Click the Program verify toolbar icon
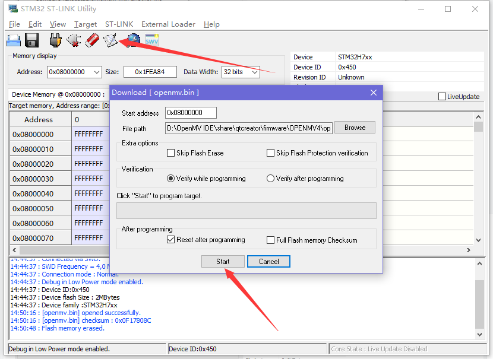Viewport: 493px width, 359px height. 110,40
